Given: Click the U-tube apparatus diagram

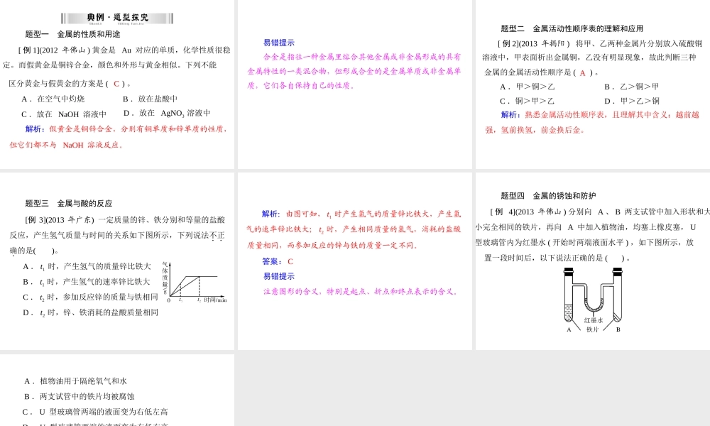Looking at the screenshot, I should pos(593,300).
